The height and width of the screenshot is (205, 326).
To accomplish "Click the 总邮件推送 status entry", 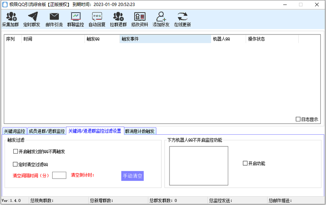I will [280, 200].
